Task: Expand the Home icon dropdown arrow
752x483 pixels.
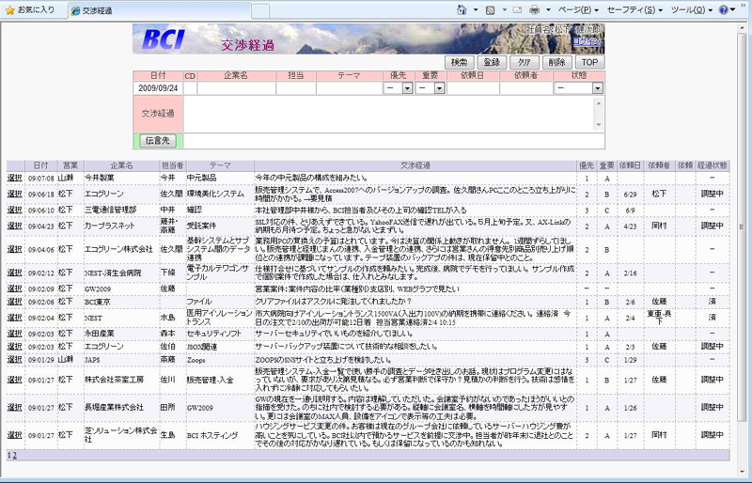Action: (x=476, y=9)
